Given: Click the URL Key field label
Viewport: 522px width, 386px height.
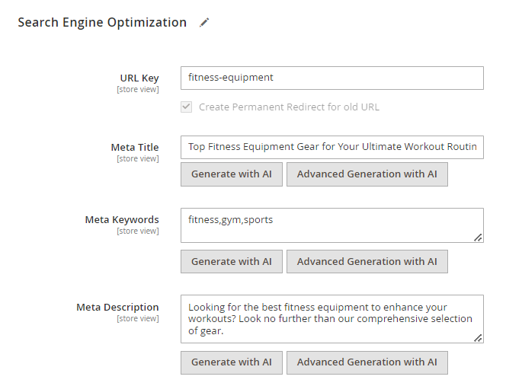Looking at the screenshot, I should [x=139, y=78].
